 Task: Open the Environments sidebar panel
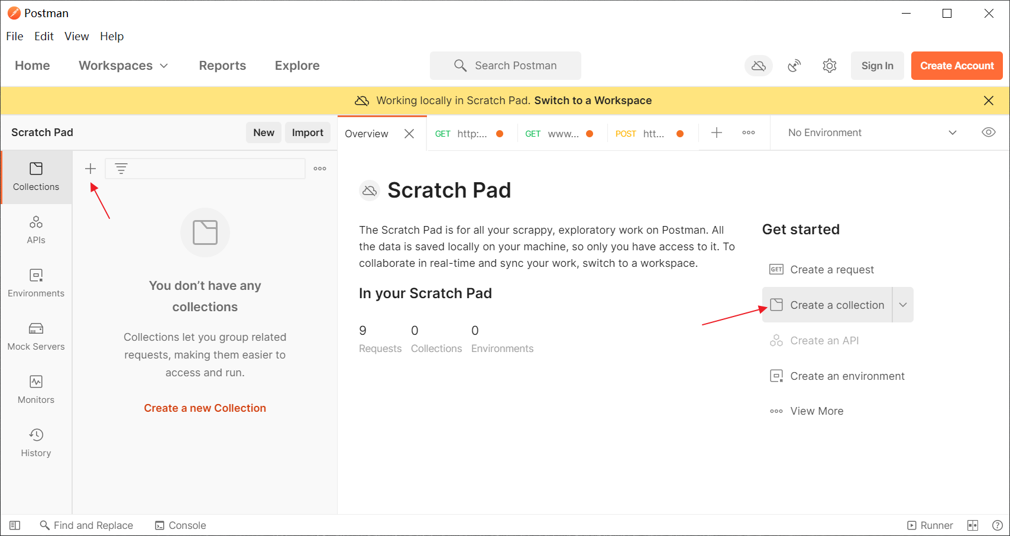tap(36, 283)
